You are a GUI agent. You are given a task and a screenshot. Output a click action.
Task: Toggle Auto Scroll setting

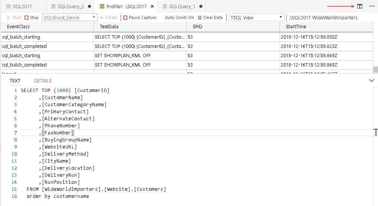(x=179, y=17)
